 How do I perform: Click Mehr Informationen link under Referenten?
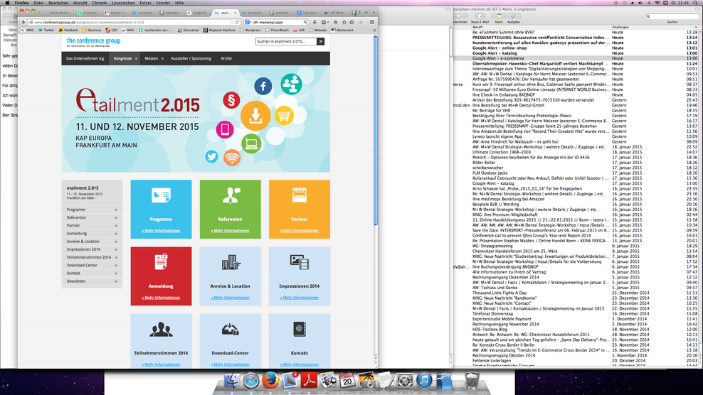(230, 231)
